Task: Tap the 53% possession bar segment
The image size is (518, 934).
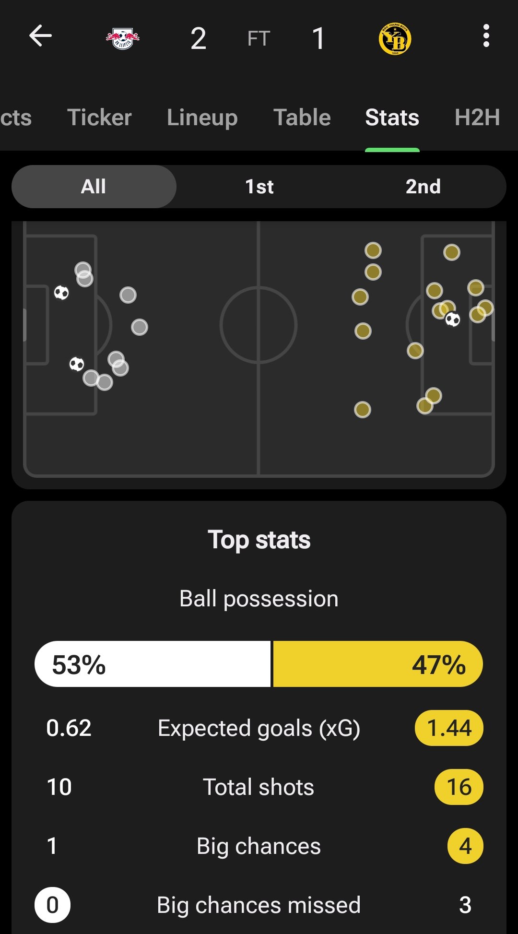Action: [x=153, y=664]
